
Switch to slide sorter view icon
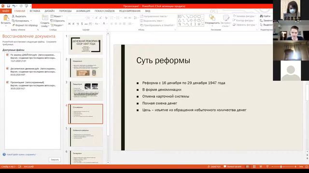[254, 167]
